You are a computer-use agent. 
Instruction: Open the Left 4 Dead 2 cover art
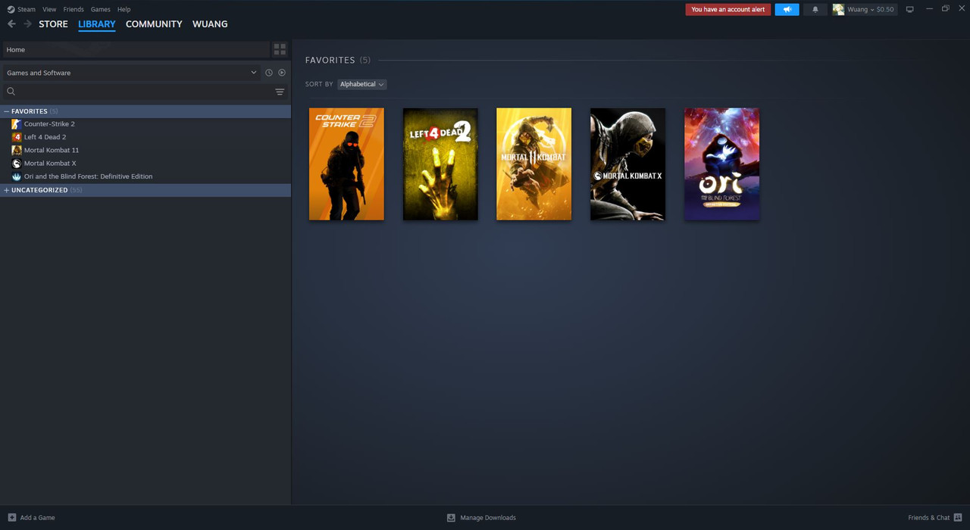pyautogui.click(x=440, y=164)
